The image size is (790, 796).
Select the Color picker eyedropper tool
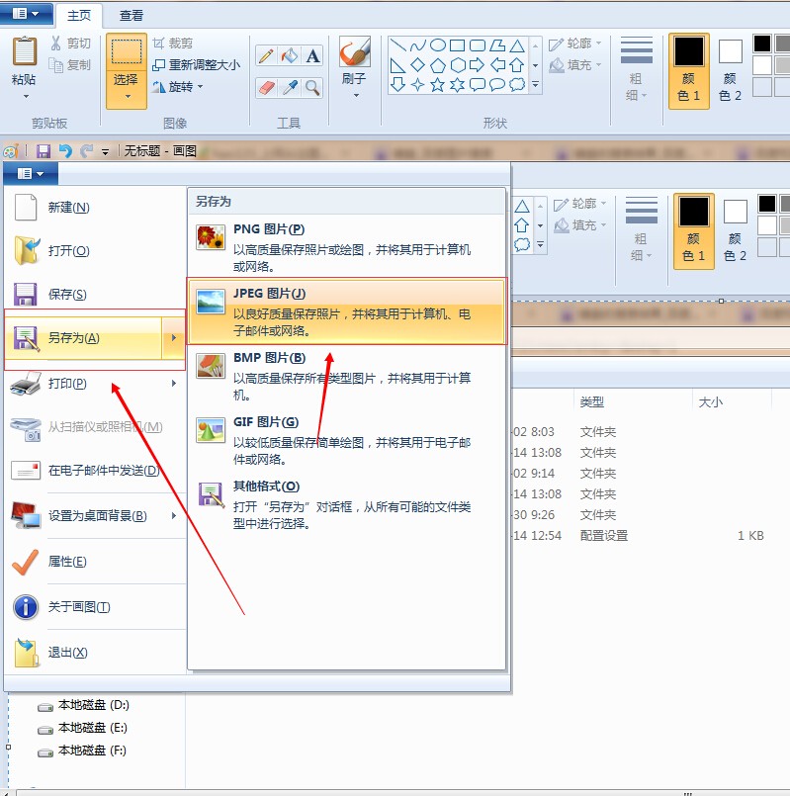(289, 88)
